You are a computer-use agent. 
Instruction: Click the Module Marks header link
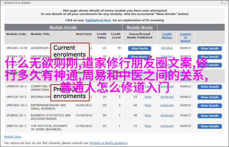[x=140, y=27]
